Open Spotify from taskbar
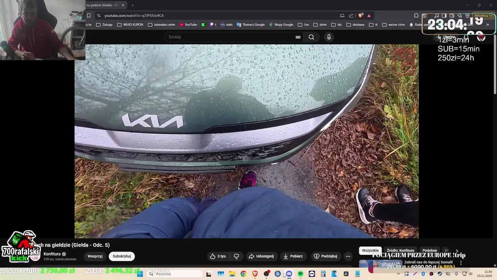Viewport: 497px width, 280px height. (301, 274)
